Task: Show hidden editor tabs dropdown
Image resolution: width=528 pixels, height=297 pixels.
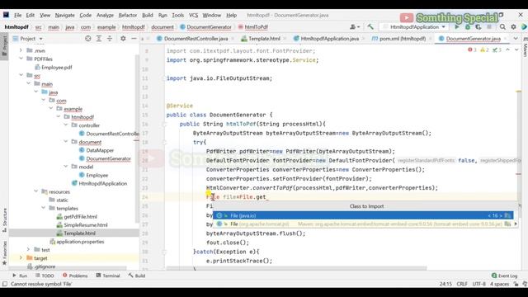Action: pyautogui.click(x=516, y=39)
